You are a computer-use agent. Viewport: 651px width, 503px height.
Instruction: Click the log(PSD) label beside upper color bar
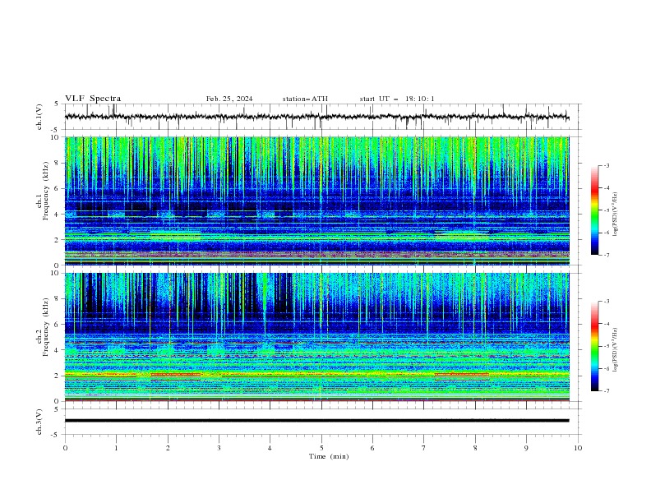pos(615,215)
